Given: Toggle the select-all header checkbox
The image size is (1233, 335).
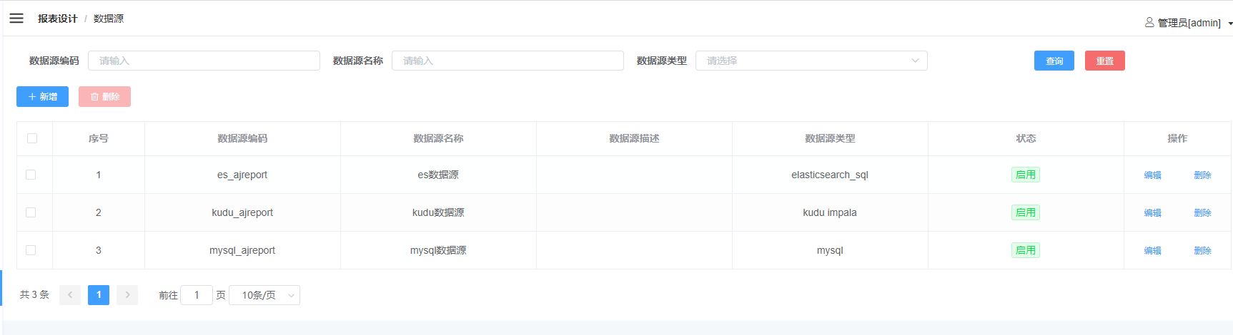Looking at the screenshot, I should (x=32, y=138).
